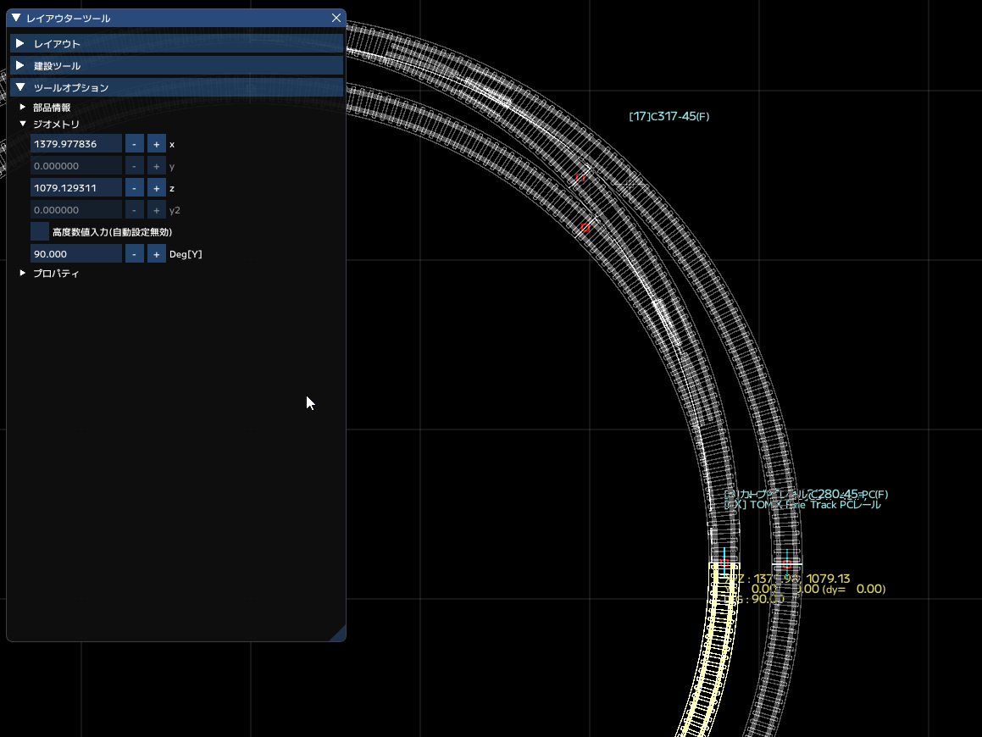982x737 pixels.
Task: Expand the 部品情報 tree node
Action: [23, 107]
